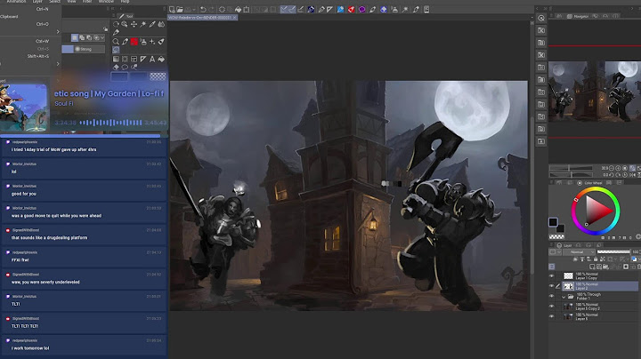The image size is (641, 359).
Task: Hide the Folder 1 layer folder
Action: pyautogui.click(x=551, y=296)
